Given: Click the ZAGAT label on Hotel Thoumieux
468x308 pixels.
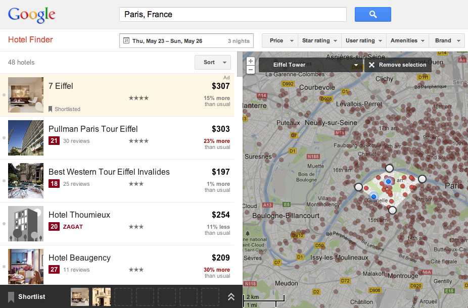Looking at the screenshot, I should coord(73,227).
